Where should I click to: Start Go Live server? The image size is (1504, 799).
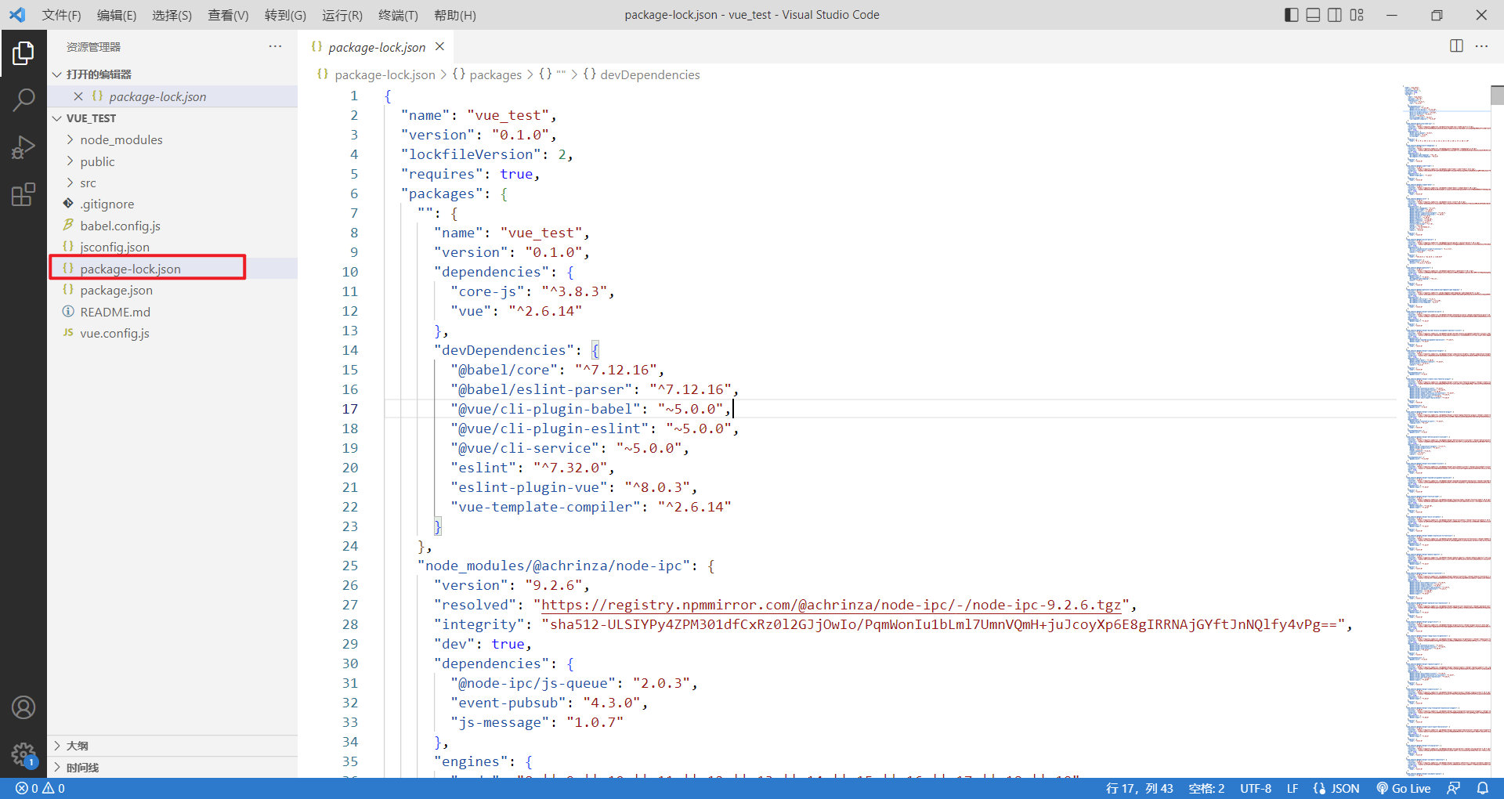(x=1404, y=789)
